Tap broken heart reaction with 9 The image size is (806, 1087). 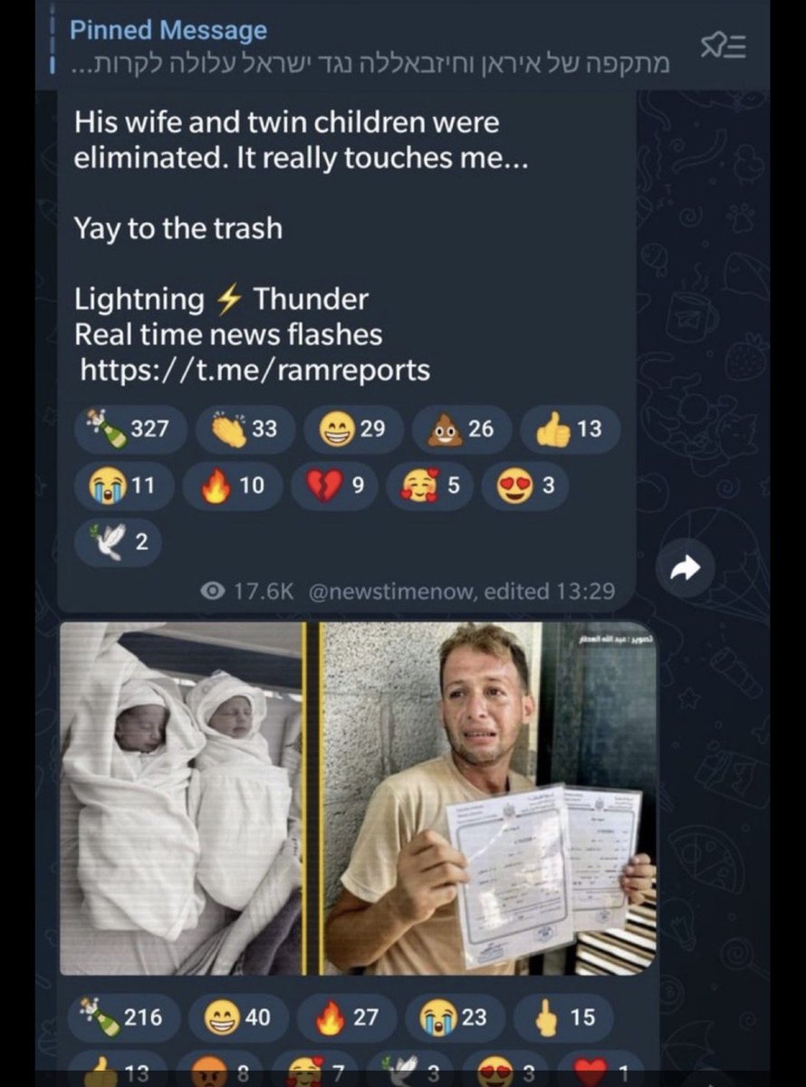[x=333, y=486]
